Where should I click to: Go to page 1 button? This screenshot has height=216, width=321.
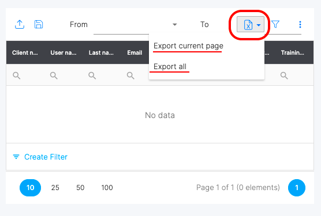[297, 188]
